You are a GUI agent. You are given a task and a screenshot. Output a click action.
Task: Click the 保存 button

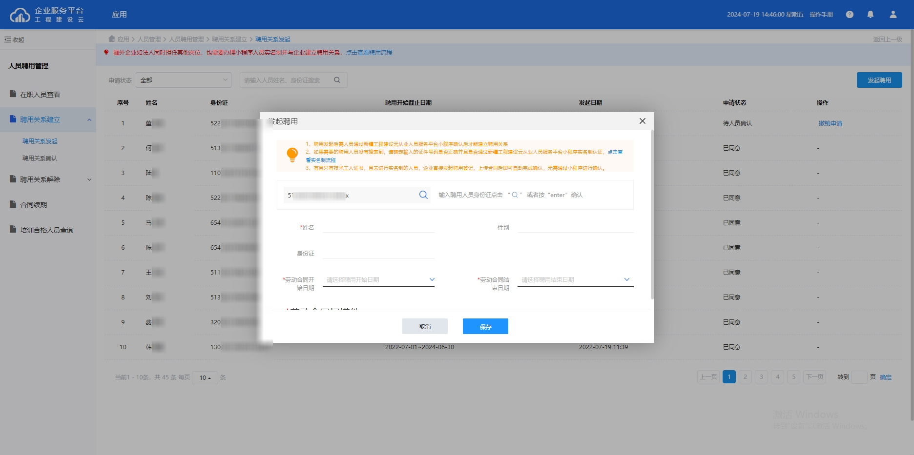[x=485, y=326]
